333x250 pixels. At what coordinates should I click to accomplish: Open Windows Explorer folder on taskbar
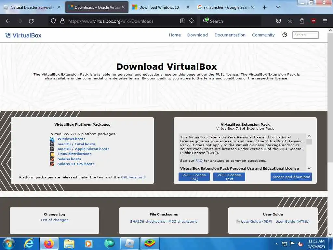point(69,244)
